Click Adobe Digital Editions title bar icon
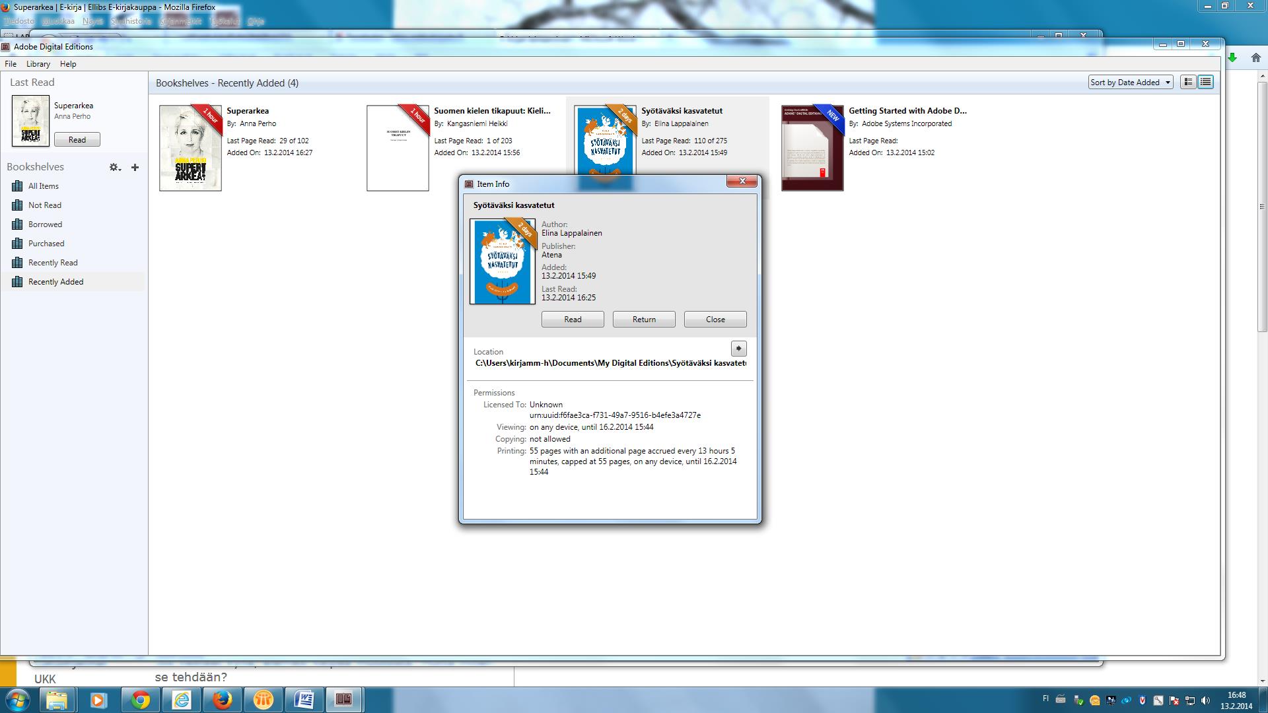This screenshot has height=713, width=1268. [x=6, y=47]
